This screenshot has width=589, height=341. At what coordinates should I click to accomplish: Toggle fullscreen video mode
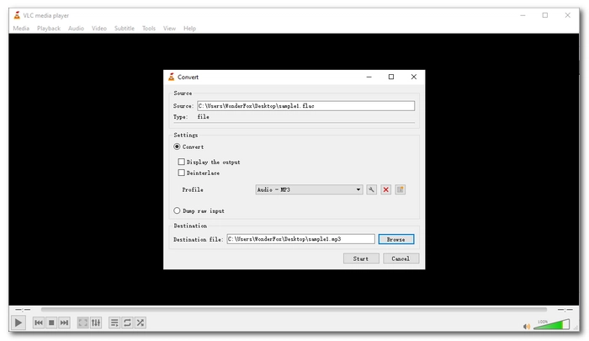pos(82,322)
